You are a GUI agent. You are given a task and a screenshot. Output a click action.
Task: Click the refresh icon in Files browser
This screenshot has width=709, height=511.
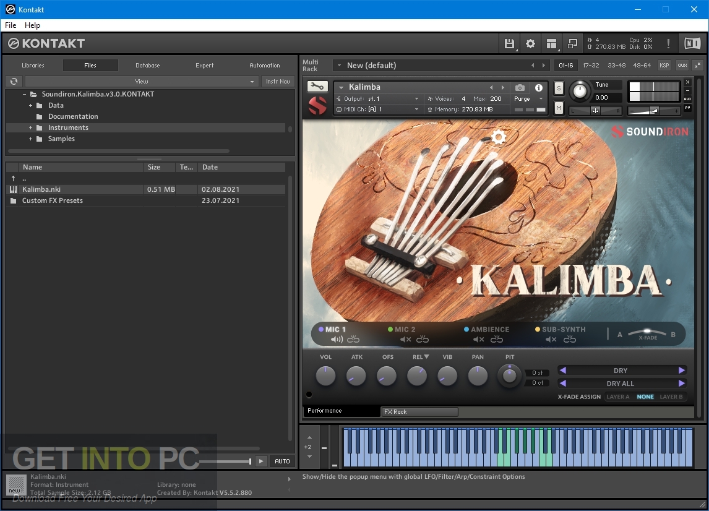(x=14, y=82)
